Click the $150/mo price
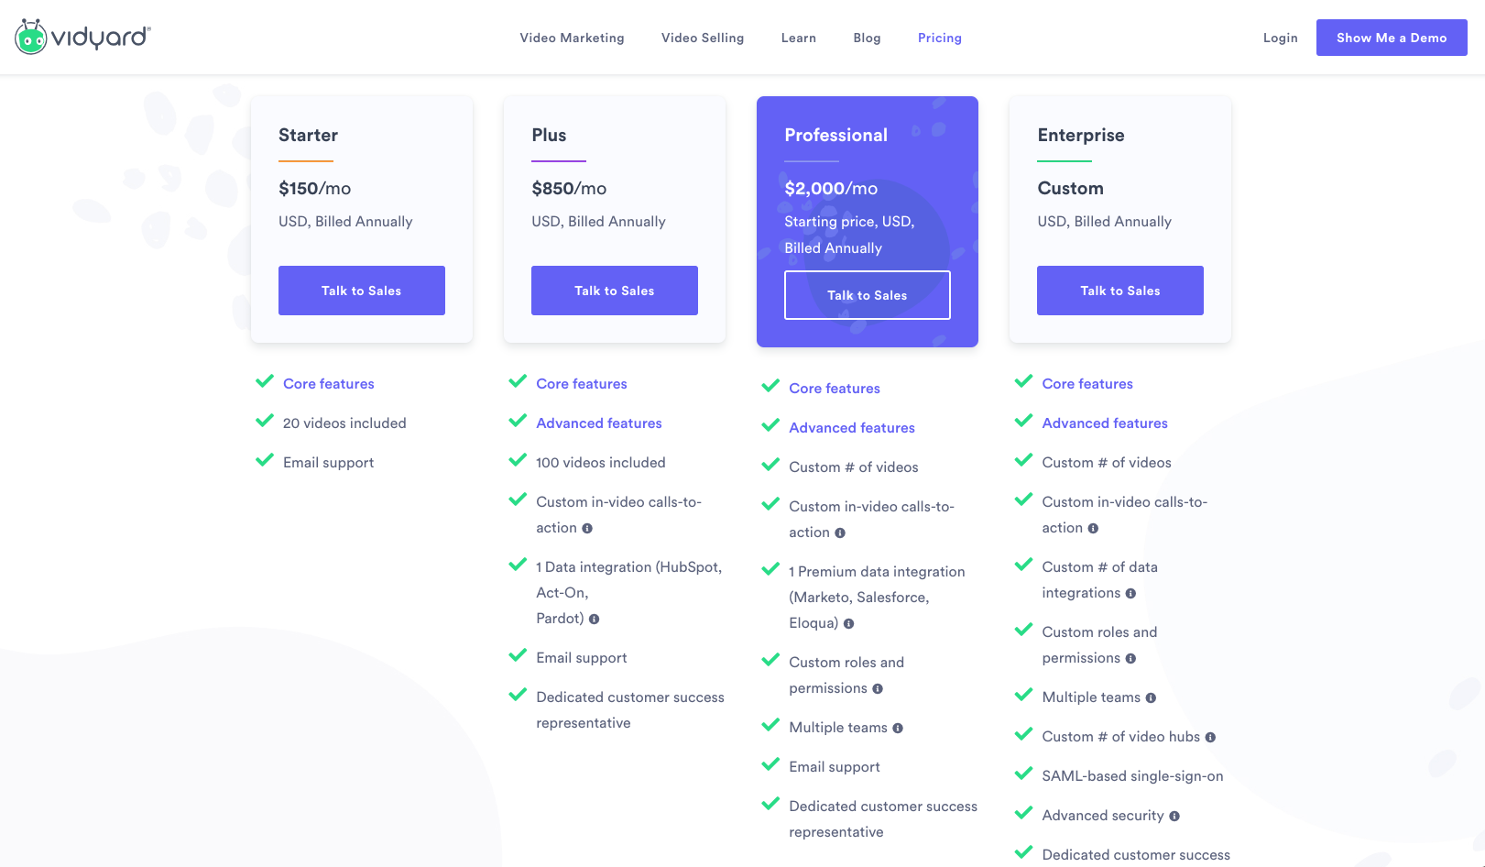Viewport: 1485px width, 867px height. (315, 189)
